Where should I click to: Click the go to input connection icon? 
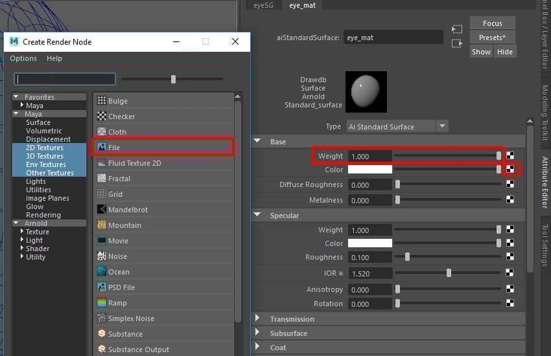coord(457,29)
